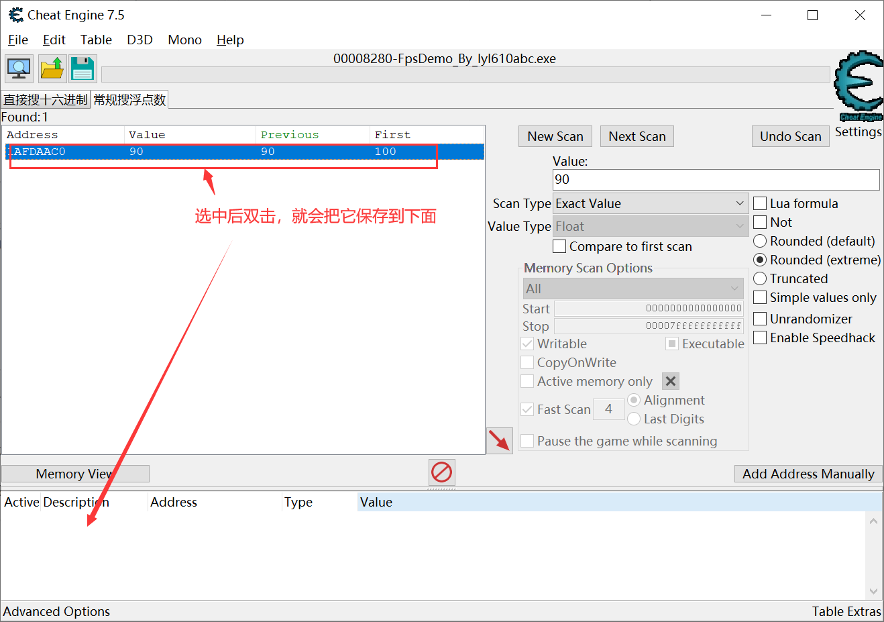Click the address list Type column header
The image size is (884, 622).
tap(319, 502)
